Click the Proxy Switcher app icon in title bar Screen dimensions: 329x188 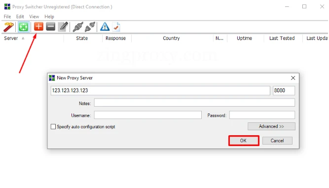(x=7, y=7)
